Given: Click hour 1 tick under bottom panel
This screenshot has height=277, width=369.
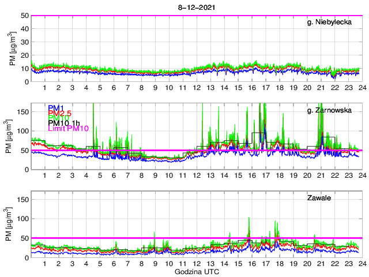Looking at the screenshot, I should pos(44,264).
